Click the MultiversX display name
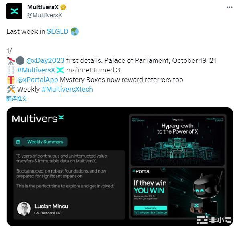 pyautogui.click(x=43, y=7)
